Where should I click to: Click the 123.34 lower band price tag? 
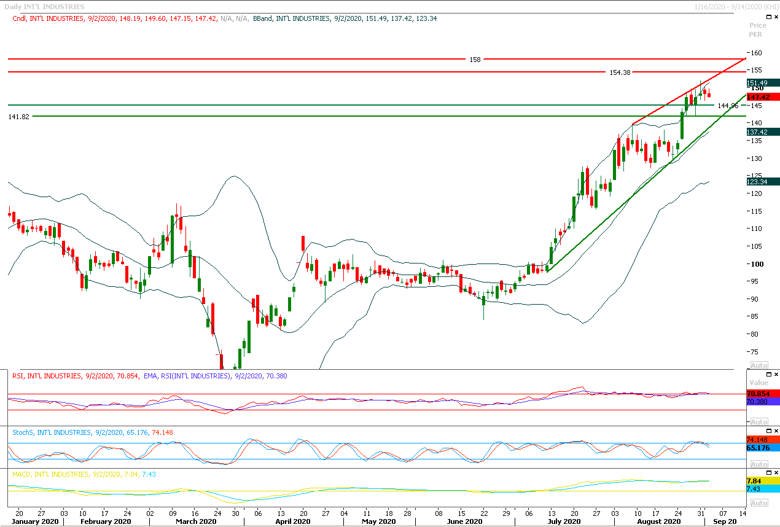pos(762,181)
